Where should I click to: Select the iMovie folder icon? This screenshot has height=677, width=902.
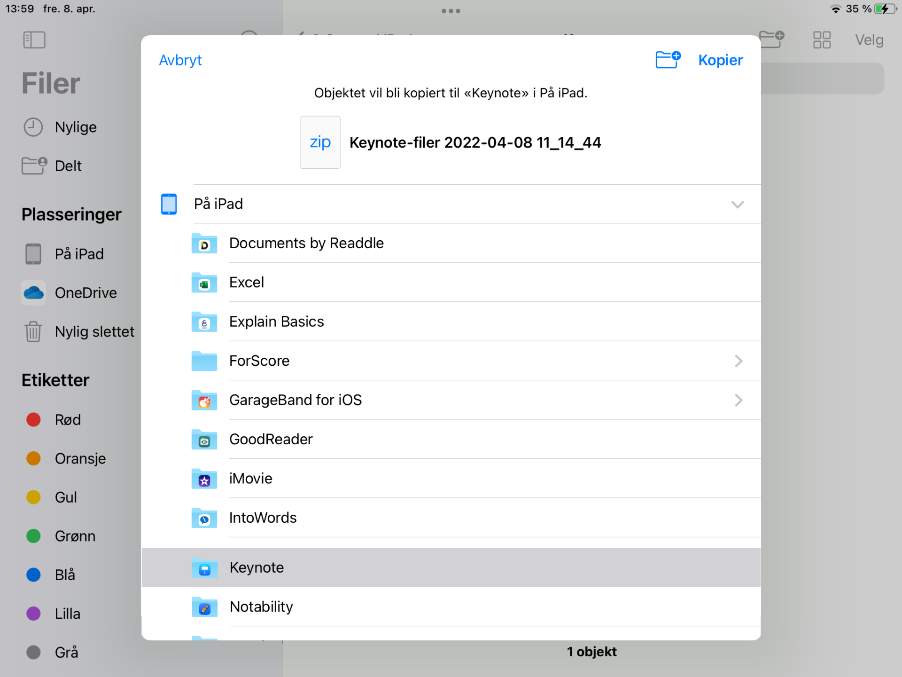pos(204,479)
